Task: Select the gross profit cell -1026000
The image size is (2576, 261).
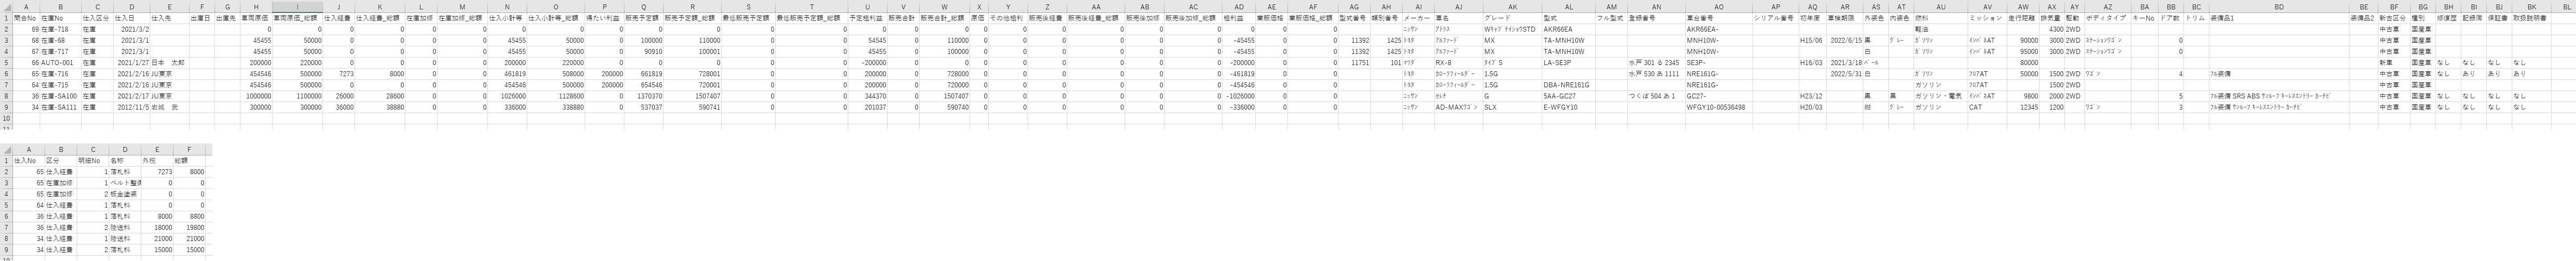Action: pyautogui.click(x=1239, y=96)
